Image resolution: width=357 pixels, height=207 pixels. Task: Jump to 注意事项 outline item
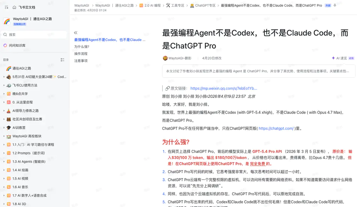coord(81,61)
